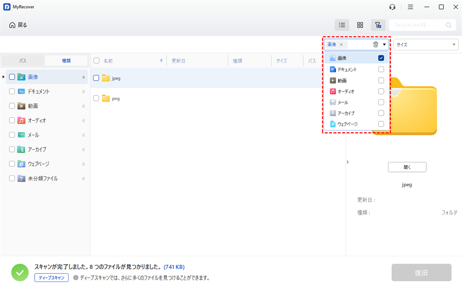The image size is (462, 287).
Task: Switch to grid thumbnail view icon
Action: [x=360, y=25]
